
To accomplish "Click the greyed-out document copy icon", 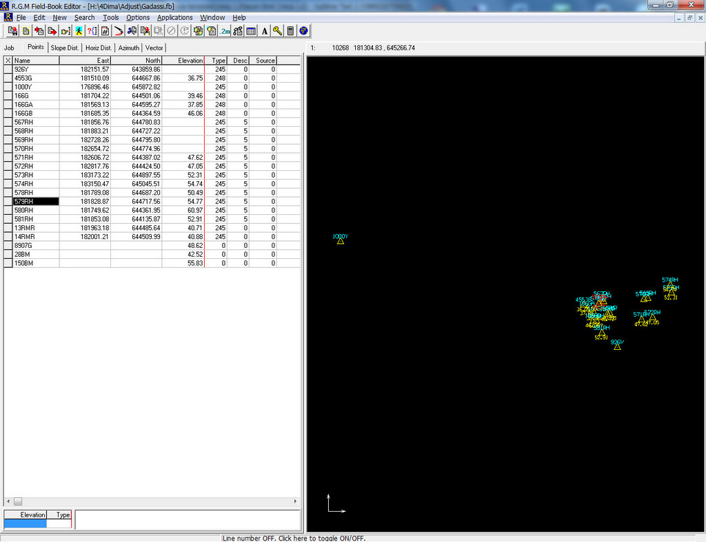I will click(158, 31).
